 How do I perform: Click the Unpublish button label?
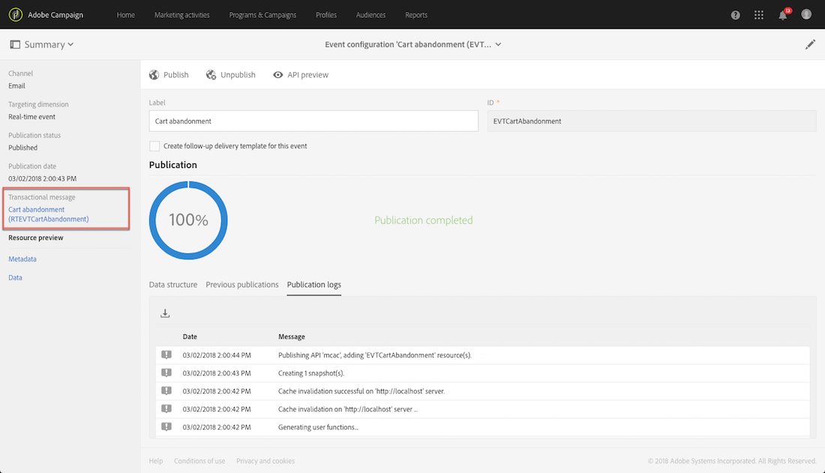pos(238,75)
